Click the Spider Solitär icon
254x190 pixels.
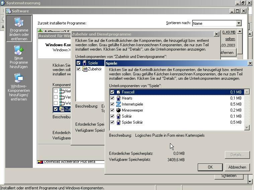pos(118,122)
